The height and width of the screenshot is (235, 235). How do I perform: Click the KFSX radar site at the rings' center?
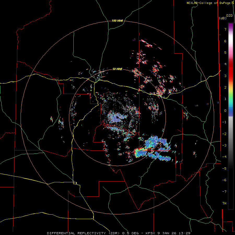(x=117, y=118)
